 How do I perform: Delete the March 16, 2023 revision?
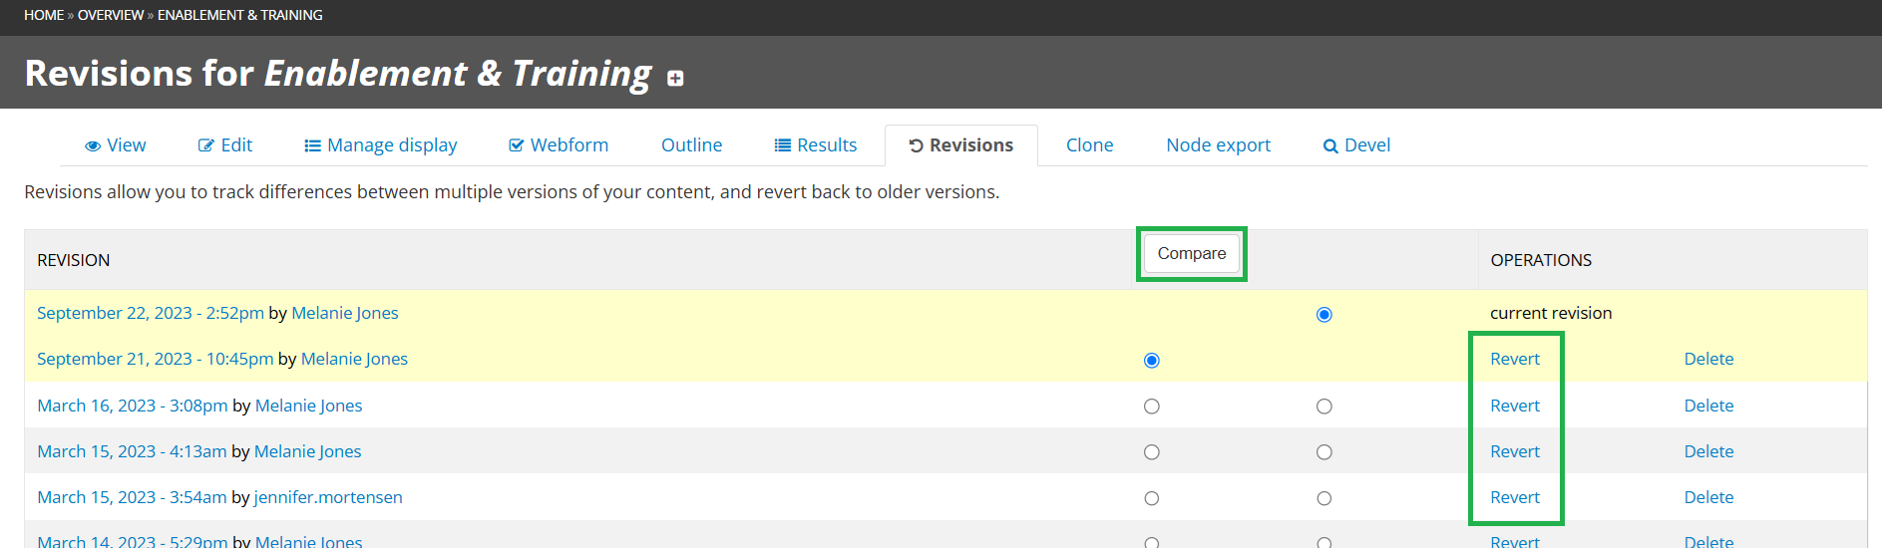tap(1708, 406)
